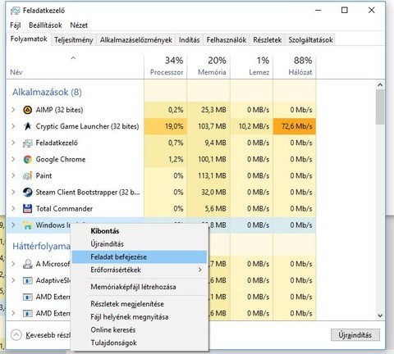This screenshot has height=354, width=394.
Task: Click the Windows Intéző folder icon
Action: pyautogui.click(x=27, y=225)
